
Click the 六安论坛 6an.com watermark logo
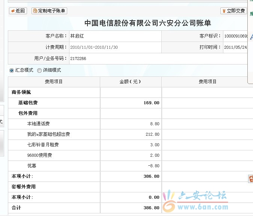tap(197, 201)
